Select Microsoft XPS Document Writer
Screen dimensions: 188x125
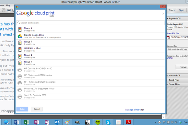[x=90, y=90]
